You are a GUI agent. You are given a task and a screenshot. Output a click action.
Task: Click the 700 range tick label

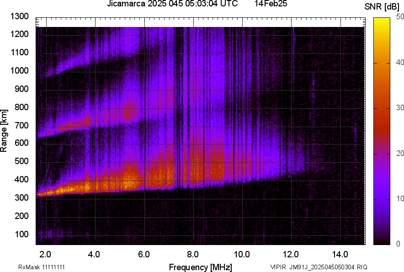[21, 125]
